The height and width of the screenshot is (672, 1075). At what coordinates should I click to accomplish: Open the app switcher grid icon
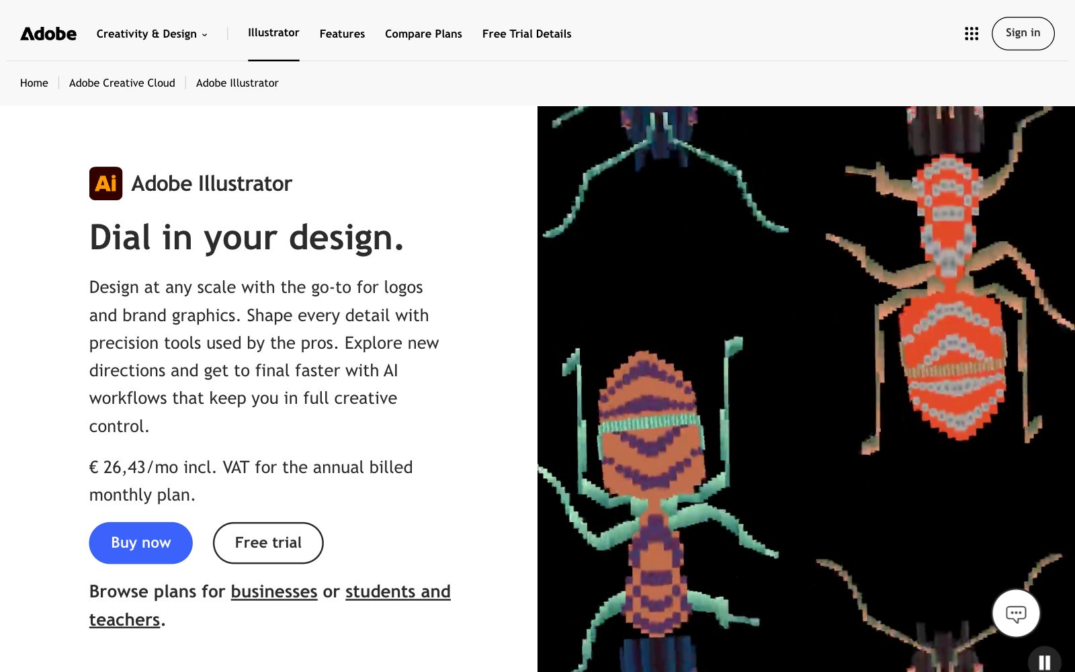tap(972, 34)
